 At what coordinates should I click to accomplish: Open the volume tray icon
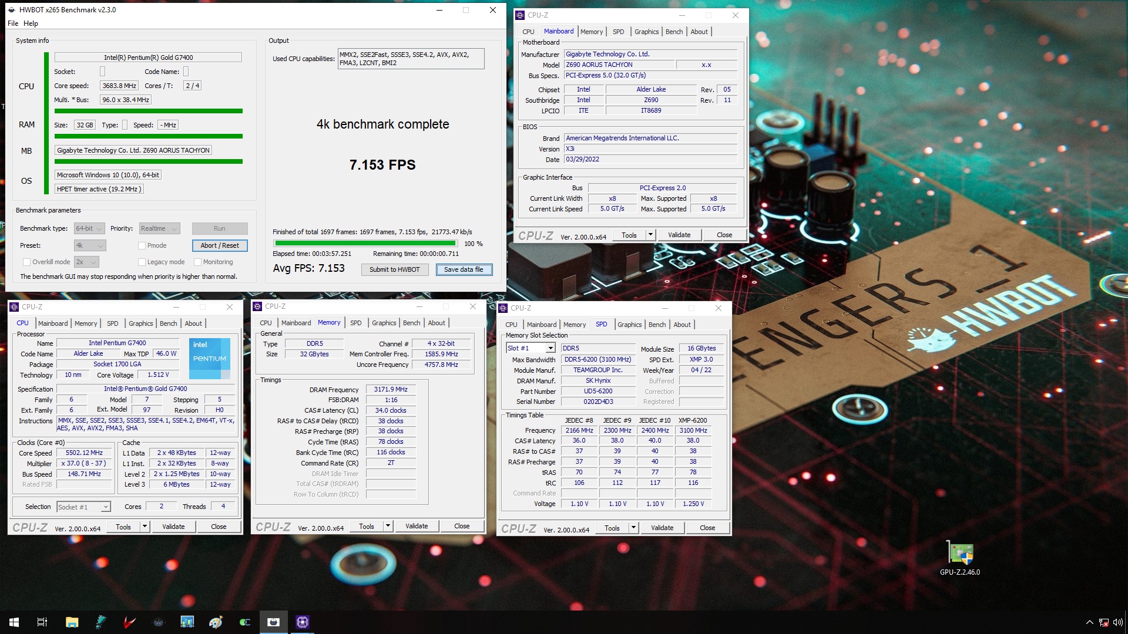click(1117, 622)
